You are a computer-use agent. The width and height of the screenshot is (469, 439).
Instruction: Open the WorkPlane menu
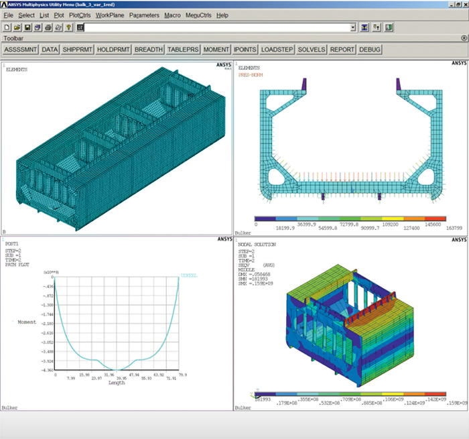pos(110,15)
